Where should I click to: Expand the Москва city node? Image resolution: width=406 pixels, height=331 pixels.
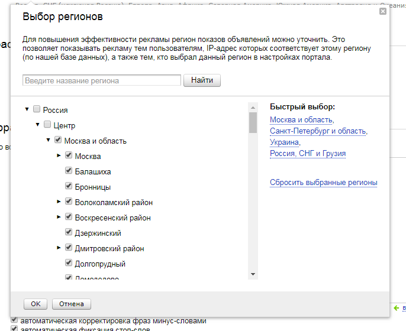(x=59, y=155)
